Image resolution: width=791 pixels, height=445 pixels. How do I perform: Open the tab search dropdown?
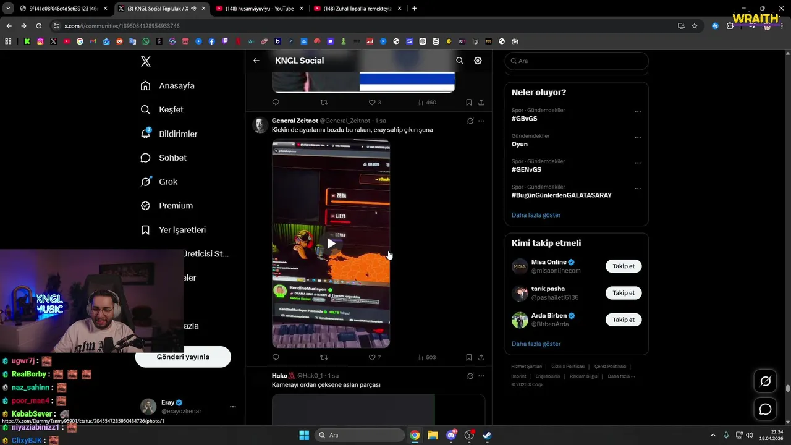click(x=8, y=9)
